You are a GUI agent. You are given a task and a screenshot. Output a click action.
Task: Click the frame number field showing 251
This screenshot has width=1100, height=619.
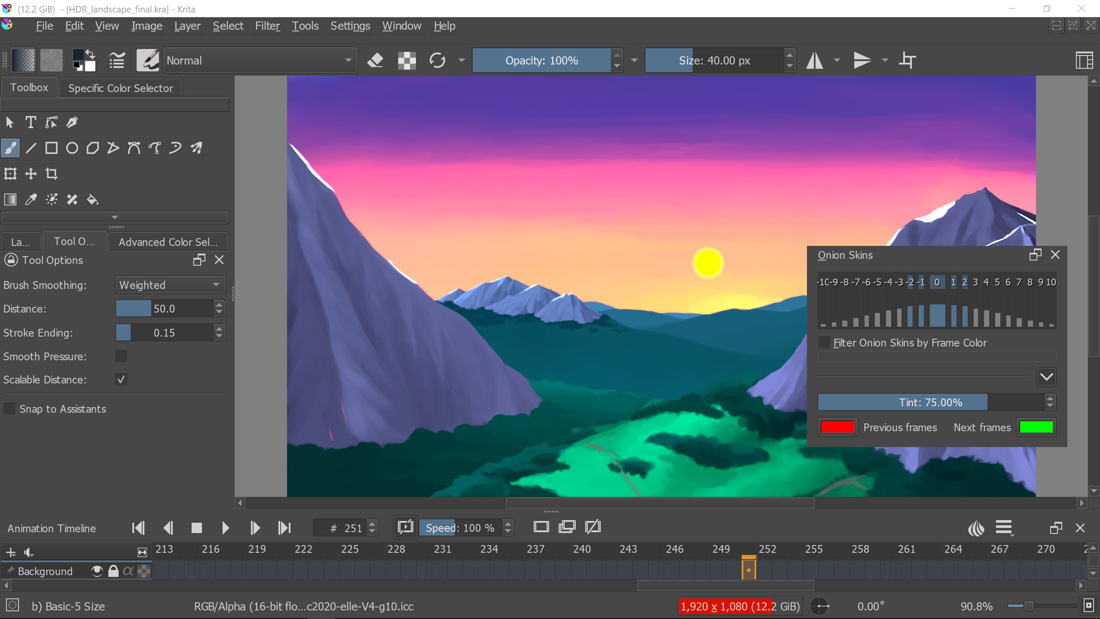350,528
